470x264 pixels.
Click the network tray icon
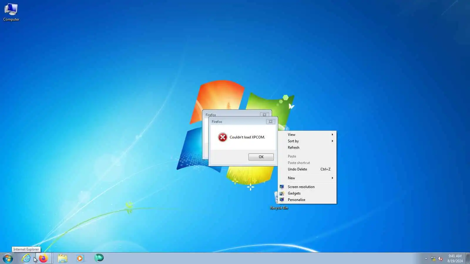[433, 258]
